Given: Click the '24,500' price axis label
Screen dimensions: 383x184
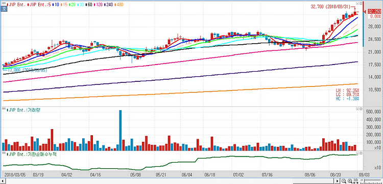Looking at the screenshot, I should pos(374,39).
